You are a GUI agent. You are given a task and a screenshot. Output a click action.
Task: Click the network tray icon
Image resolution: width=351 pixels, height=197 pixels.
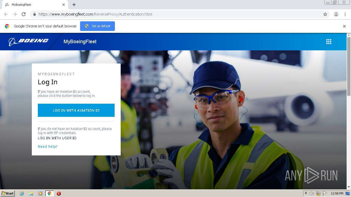[318, 193]
